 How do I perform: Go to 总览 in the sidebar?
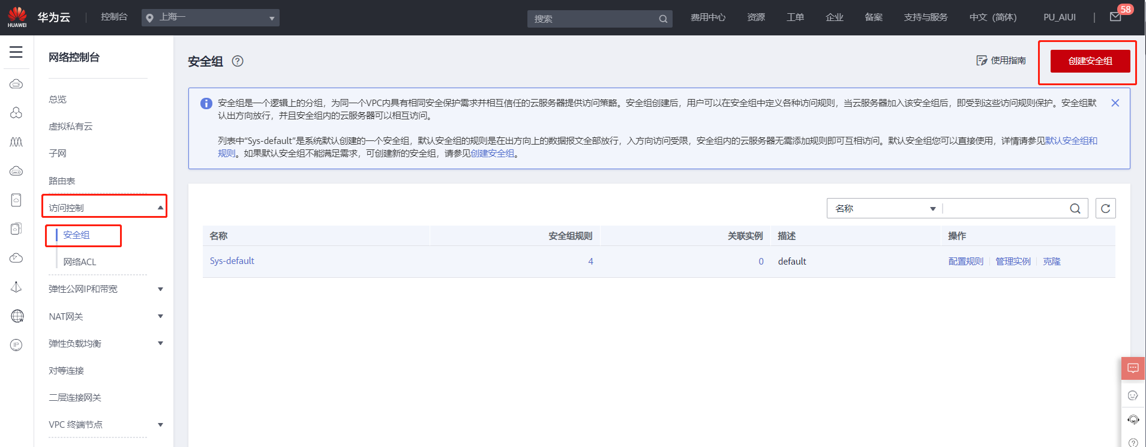click(x=58, y=100)
